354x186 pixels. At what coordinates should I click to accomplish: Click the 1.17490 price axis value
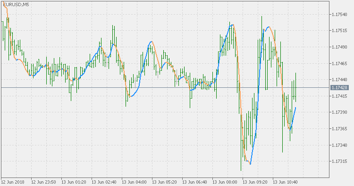(339, 47)
